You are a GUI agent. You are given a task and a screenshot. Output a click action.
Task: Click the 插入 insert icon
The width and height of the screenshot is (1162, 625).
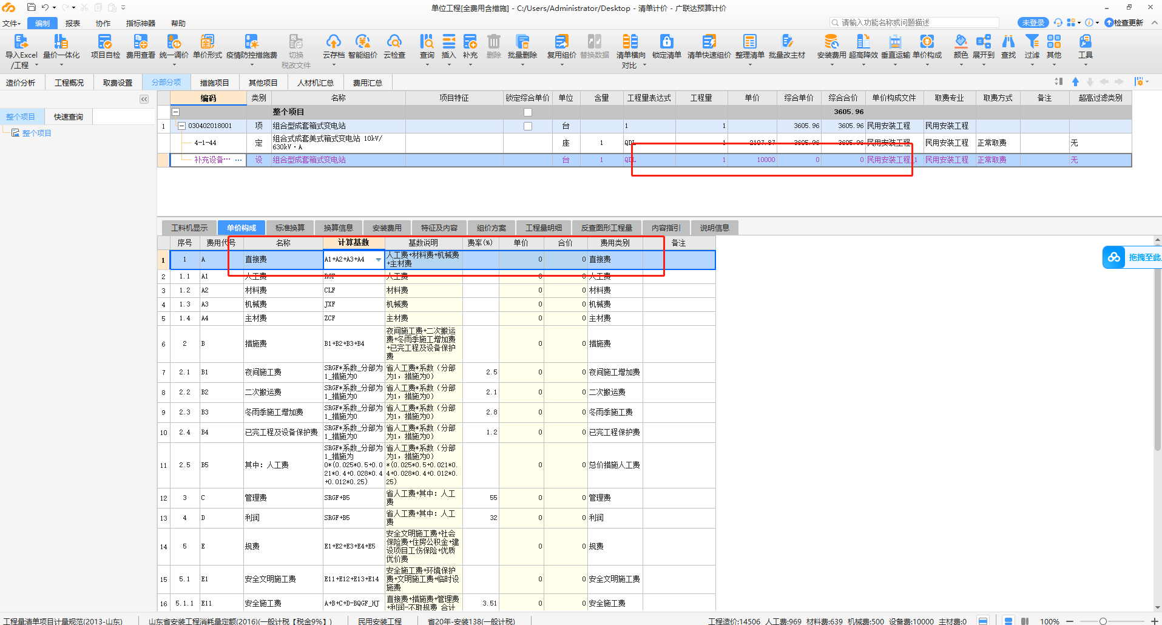tap(448, 41)
